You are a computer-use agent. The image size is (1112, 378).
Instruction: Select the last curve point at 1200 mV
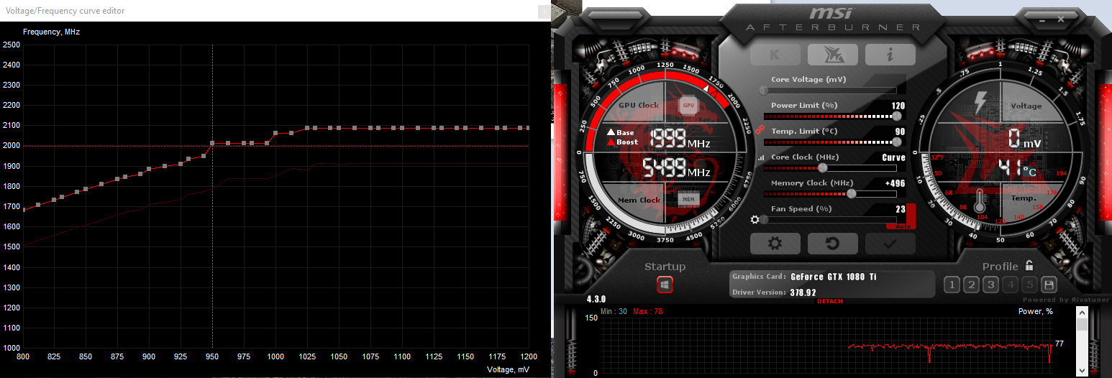pyautogui.click(x=529, y=128)
